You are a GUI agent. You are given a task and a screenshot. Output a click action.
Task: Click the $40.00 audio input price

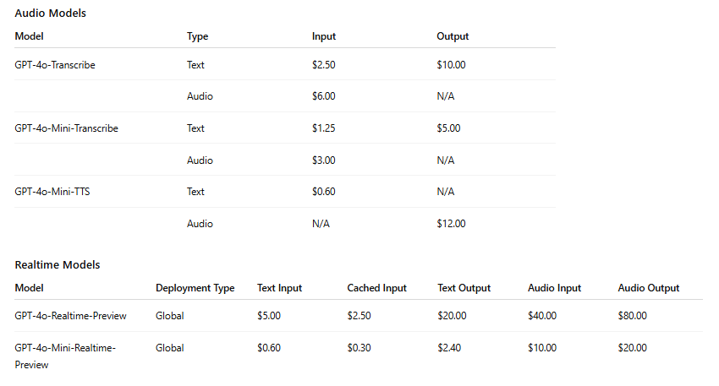542,316
